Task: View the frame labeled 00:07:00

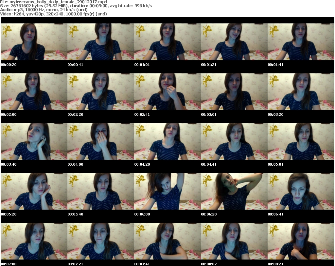Action: tap(34, 241)
